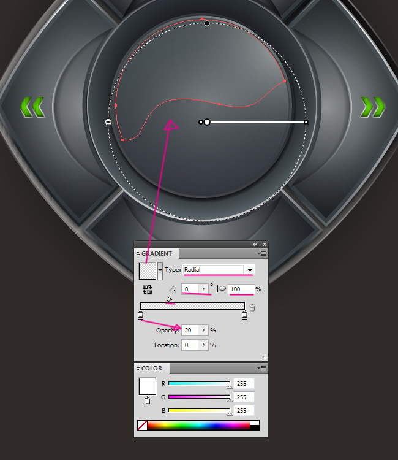Select the None swatch in color spectrum
Viewport: 398px width, 460px height.
(x=142, y=425)
